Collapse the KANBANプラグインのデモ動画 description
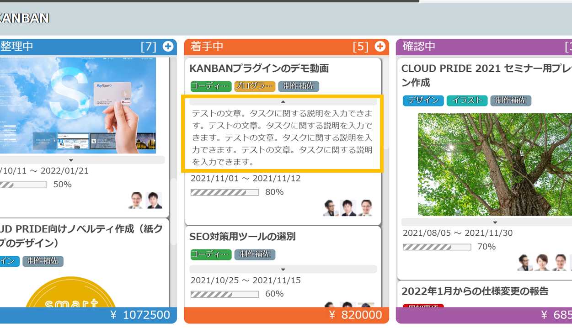 point(283,101)
